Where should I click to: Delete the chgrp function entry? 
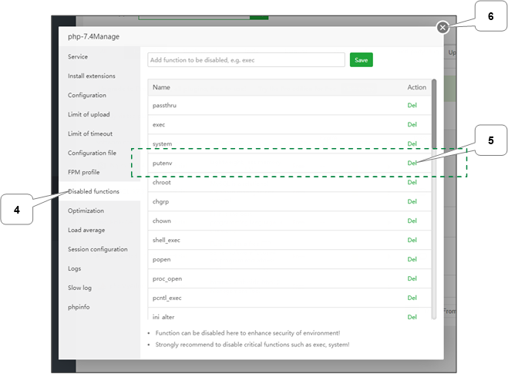pos(412,201)
